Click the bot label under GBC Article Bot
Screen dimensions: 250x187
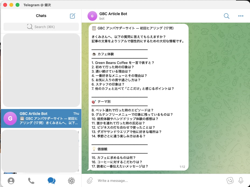tap(102, 19)
